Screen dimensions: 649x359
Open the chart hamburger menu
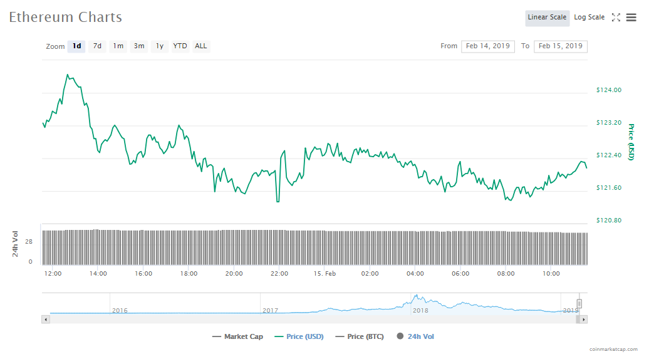point(631,18)
